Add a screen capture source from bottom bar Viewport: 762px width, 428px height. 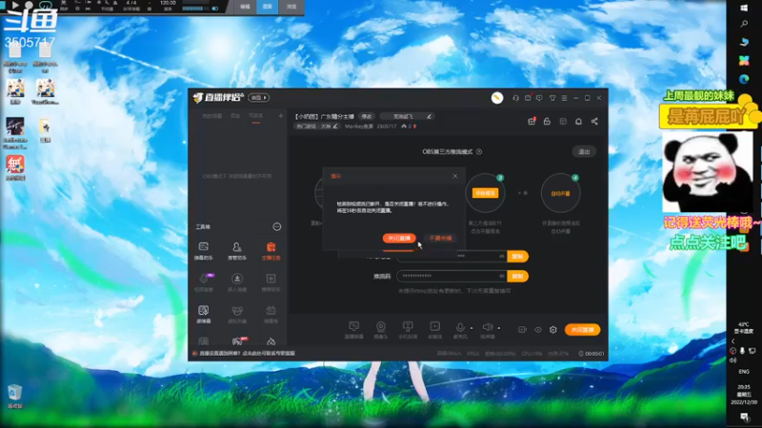353,329
